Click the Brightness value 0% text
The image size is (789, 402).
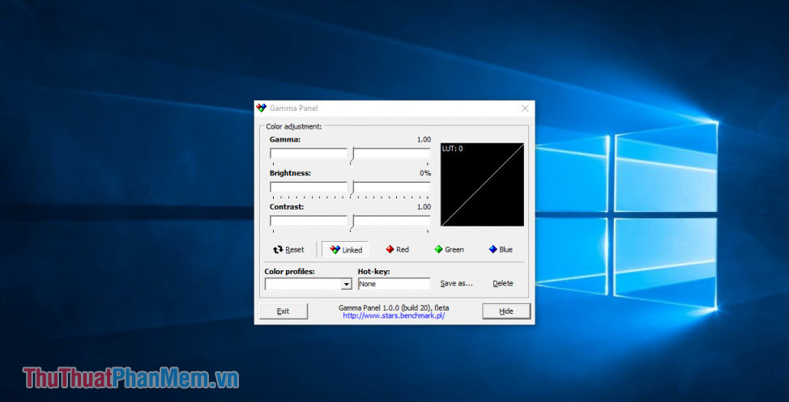425,173
